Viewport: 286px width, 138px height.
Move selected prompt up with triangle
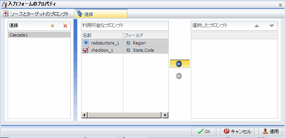pyautogui.click(x=257, y=26)
